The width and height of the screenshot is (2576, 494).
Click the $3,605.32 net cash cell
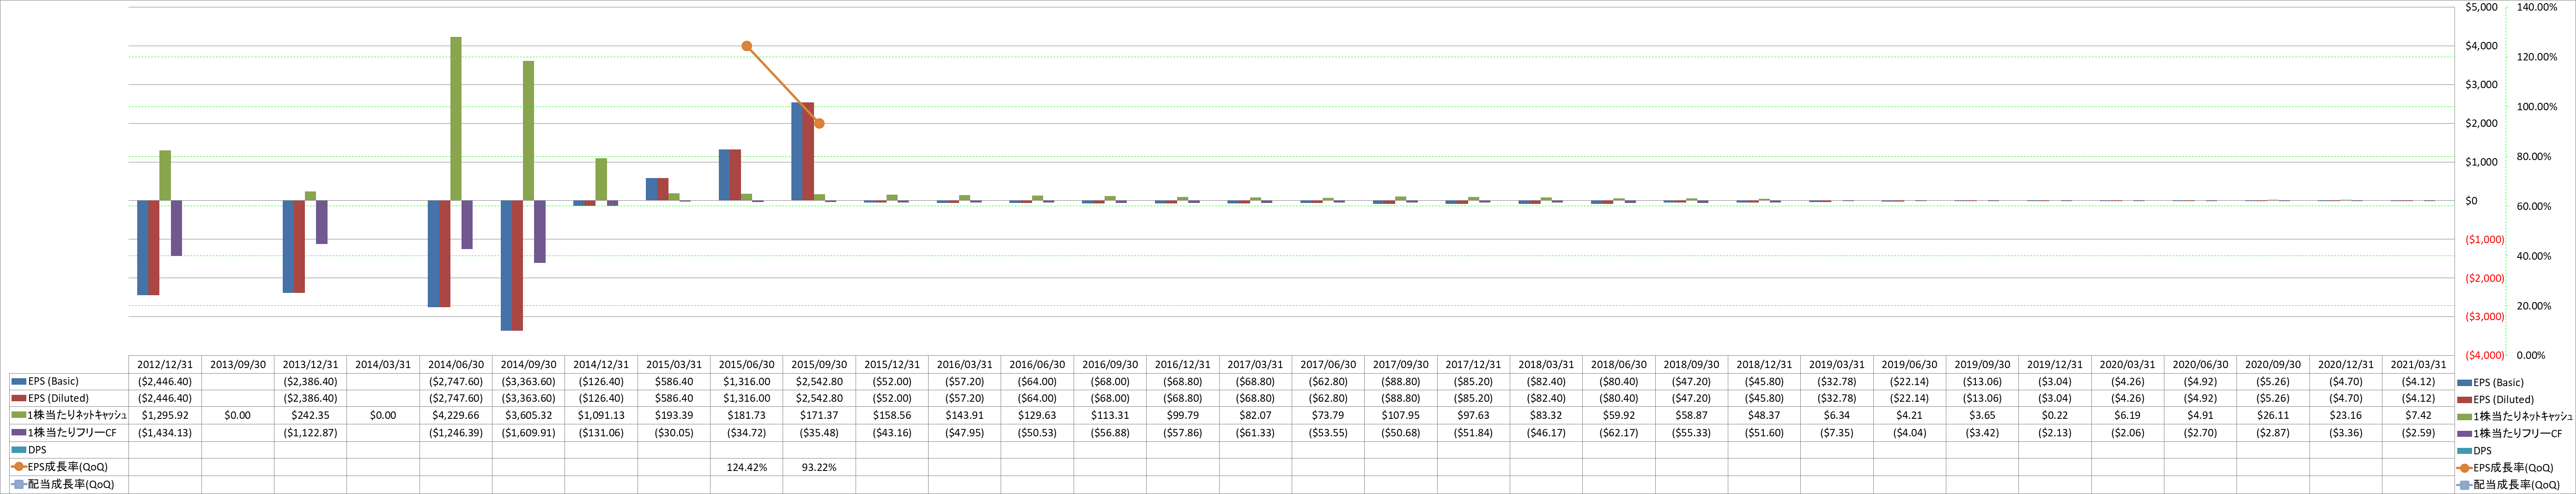pos(528,415)
